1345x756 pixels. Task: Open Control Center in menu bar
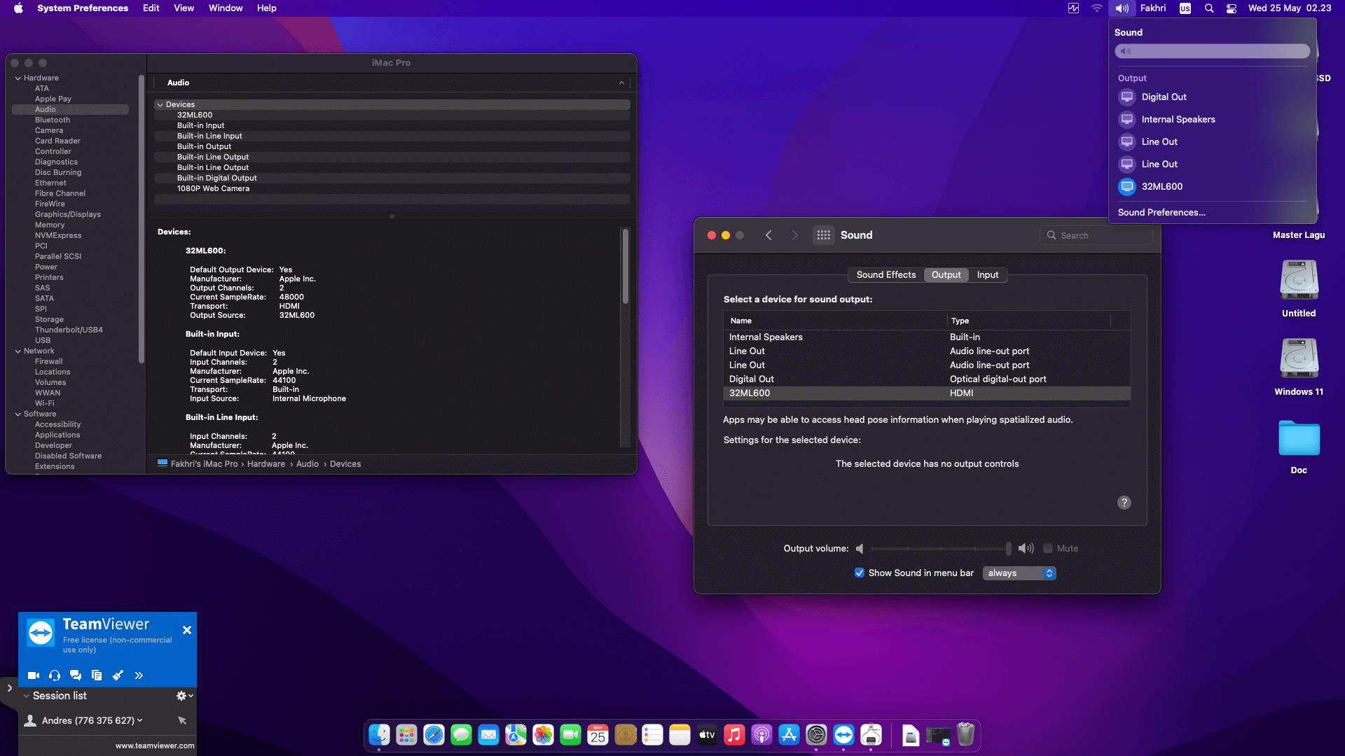coord(1231,8)
